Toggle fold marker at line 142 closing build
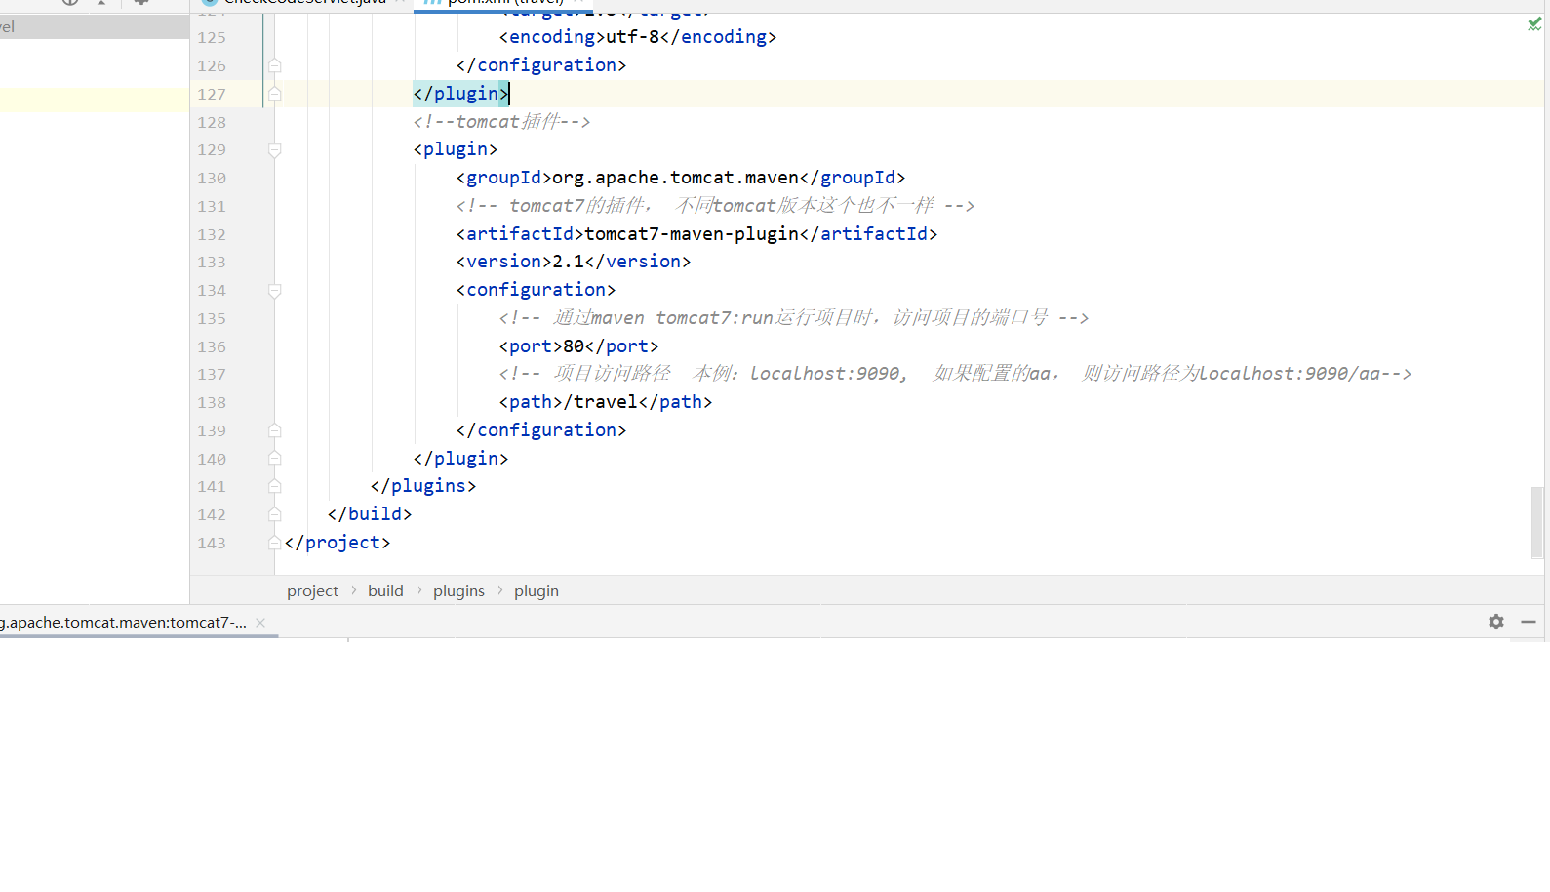Image resolution: width=1550 pixels, height=892 pixels. click(275, 514)
